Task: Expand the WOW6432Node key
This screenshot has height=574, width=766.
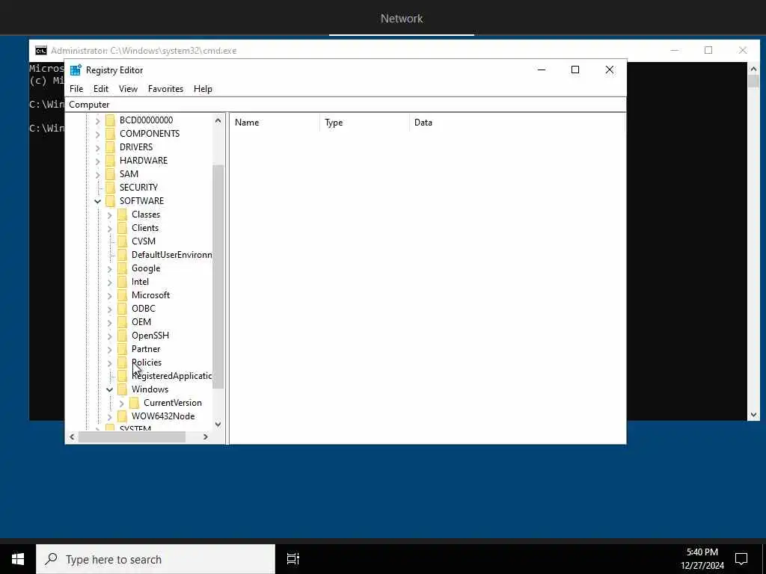Action: coord(109,416)
